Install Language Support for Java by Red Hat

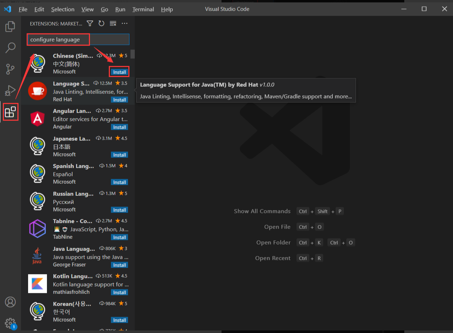(x=119, y=100)
